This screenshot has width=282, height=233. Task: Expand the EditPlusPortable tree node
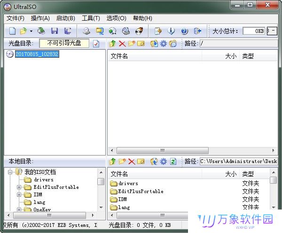click(19, 187)
